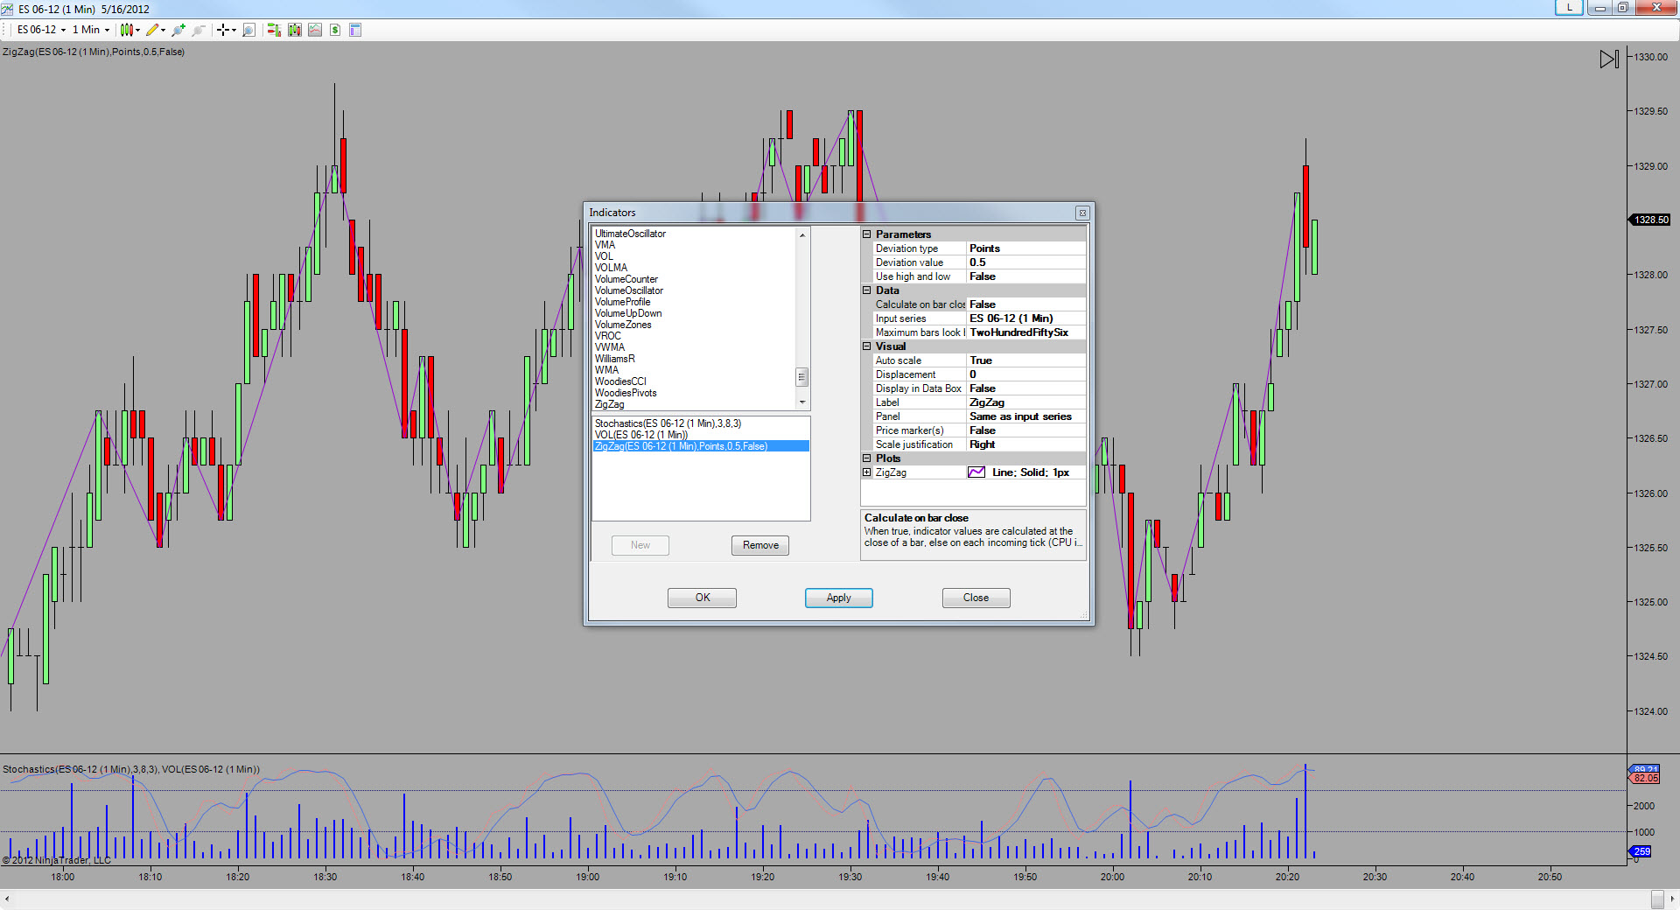The width and height of the screenshot is (1680, 910).
Task: Collapse the Plots section
Action: point(867,458)
